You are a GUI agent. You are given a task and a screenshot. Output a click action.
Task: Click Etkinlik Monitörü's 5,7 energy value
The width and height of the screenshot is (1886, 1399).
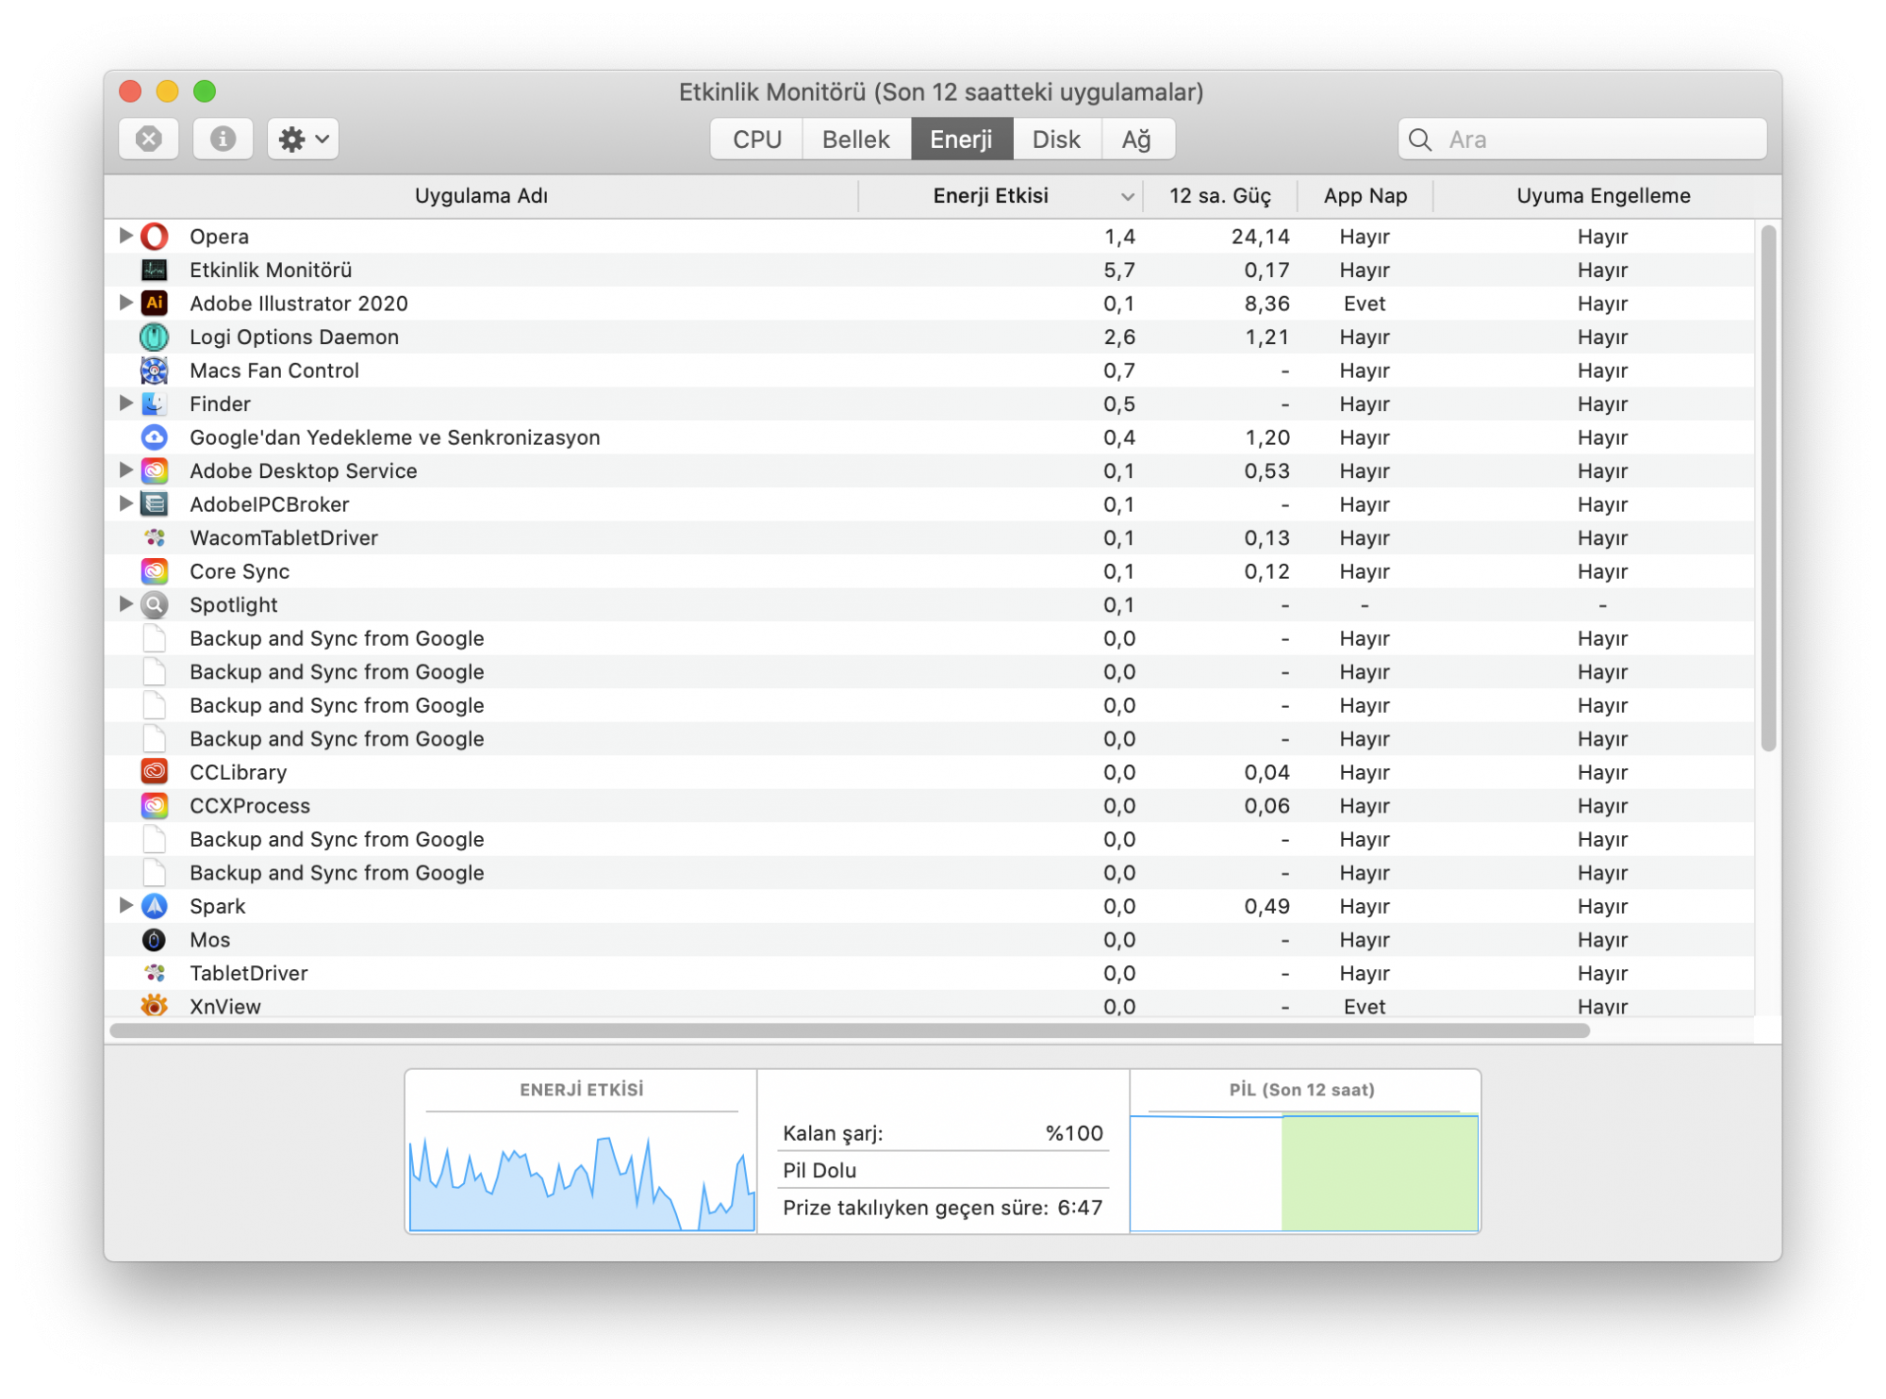[1119, 271]
